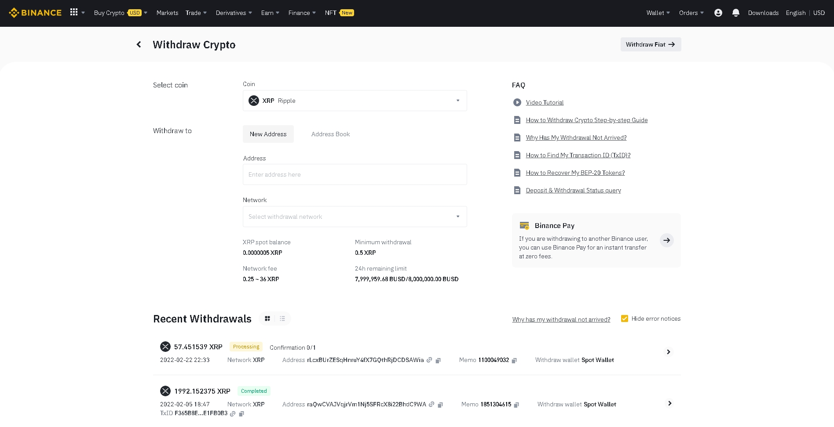Open Why Has My Withdrawal Not Arrived? FAQ
This screenshot has width=834, height=427.
point(576,138)
